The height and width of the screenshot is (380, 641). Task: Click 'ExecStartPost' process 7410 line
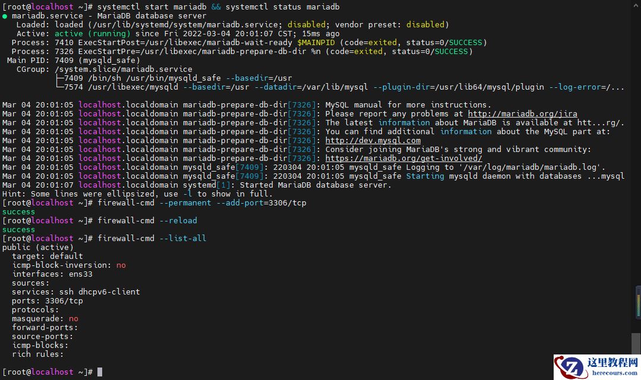coord(250,43)
